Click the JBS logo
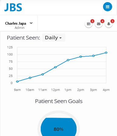Screen dimensions: 117x136 [x=13, y=7]
